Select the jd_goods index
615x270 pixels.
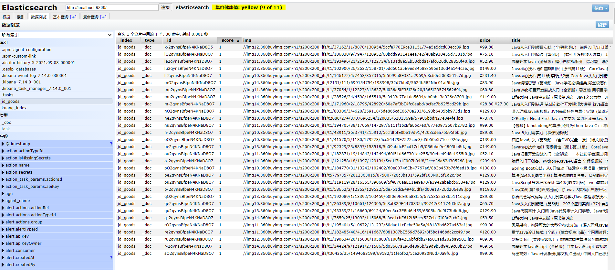pos(56,101)
